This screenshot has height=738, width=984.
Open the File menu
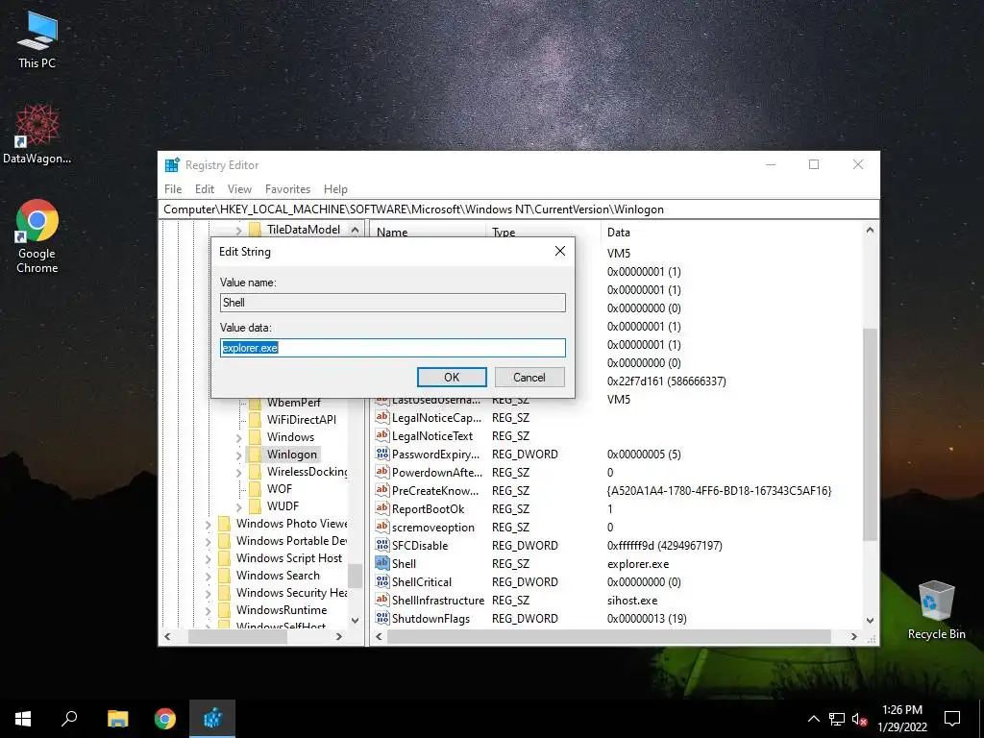pos(173,189)
